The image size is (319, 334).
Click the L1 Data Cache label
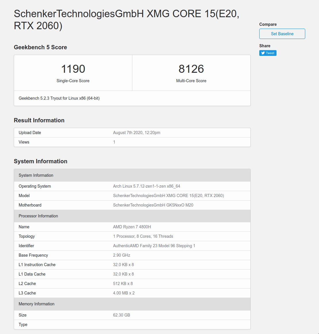click(x=32, y=274)
